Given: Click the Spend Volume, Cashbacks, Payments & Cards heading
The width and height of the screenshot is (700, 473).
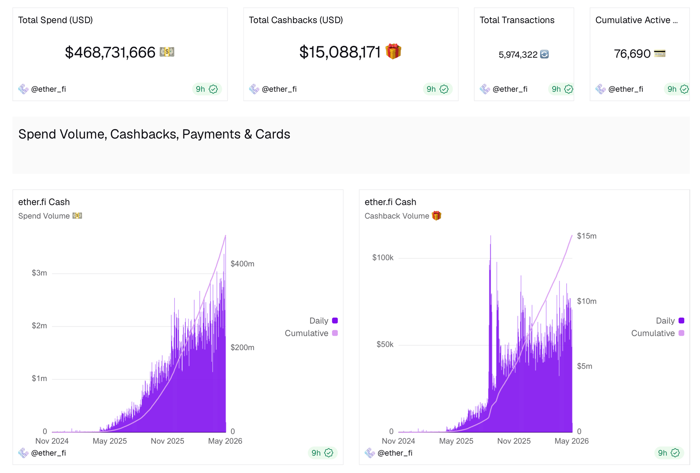Looking at the screenshot, I should tap(154, 134).
